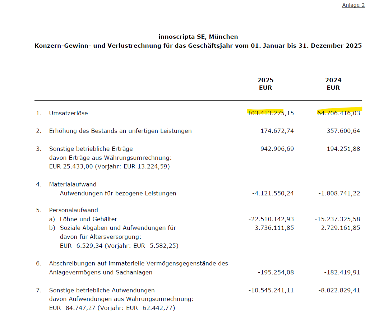Click the Konzern-Gewinn- und Verlustrechnung title line
This screenshot has height=315, width=388.
(x=198, y=46)
